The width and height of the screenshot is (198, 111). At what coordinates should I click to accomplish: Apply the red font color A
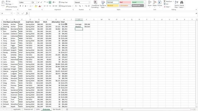click(x=40, y=6)
